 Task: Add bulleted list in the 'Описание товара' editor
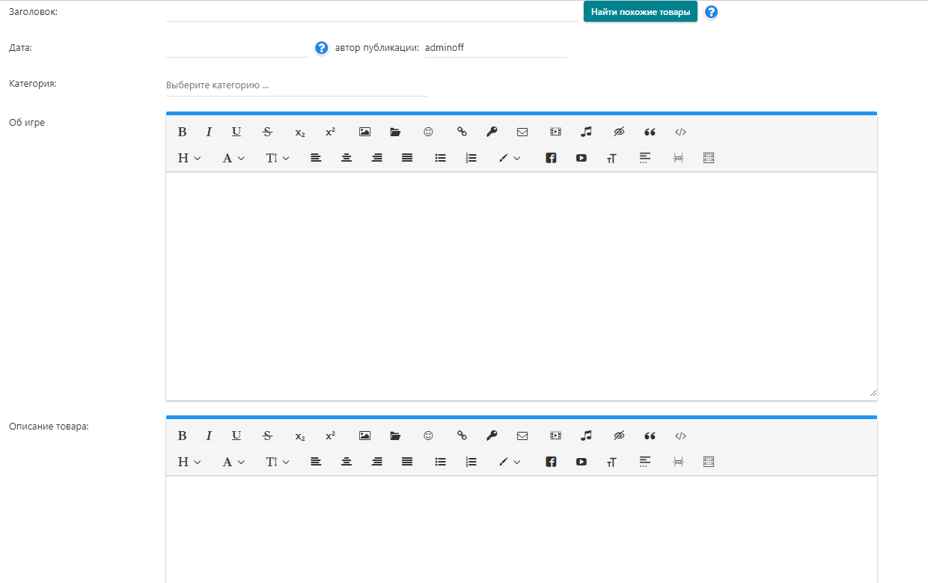pyautogui.click(x=441, y=462)
